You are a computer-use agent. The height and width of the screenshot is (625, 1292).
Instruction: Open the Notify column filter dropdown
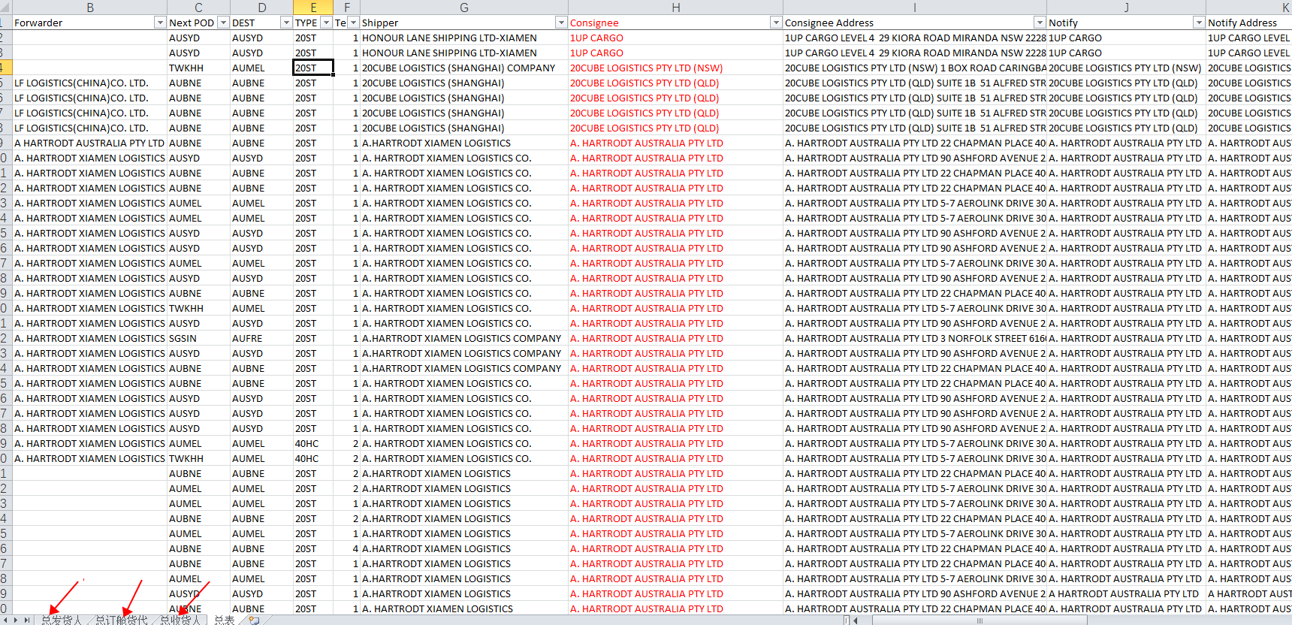coord(1199,23)
